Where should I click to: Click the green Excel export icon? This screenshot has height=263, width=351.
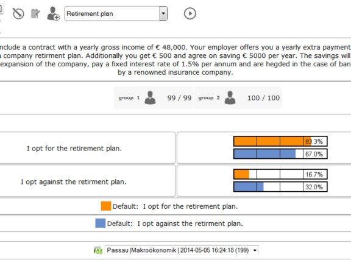98,250
